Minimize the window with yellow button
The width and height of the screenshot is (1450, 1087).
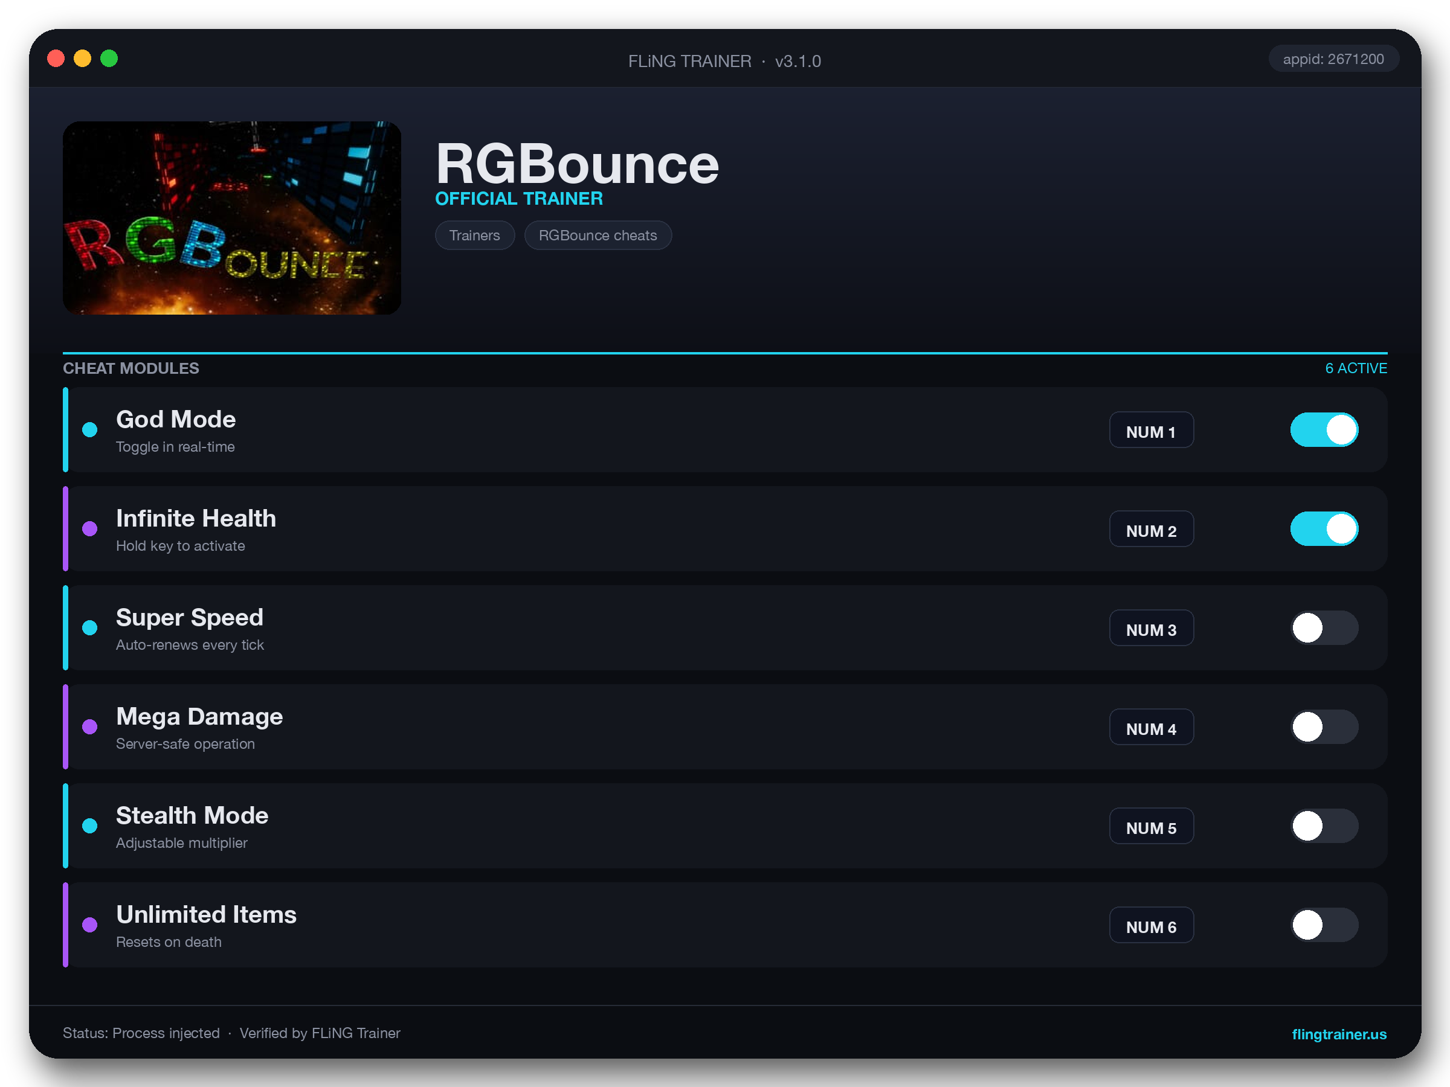tap(83, 59)
